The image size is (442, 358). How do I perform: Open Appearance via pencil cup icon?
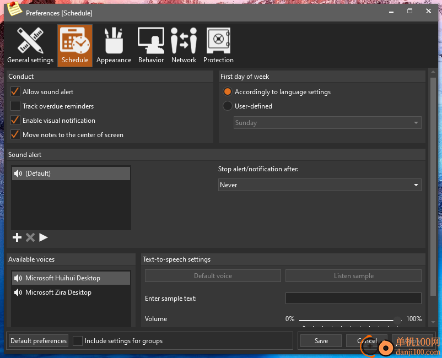[114, 40]
